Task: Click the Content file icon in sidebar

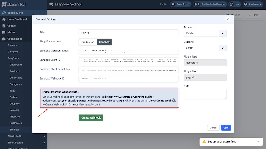Action: (x=4, y=26)
